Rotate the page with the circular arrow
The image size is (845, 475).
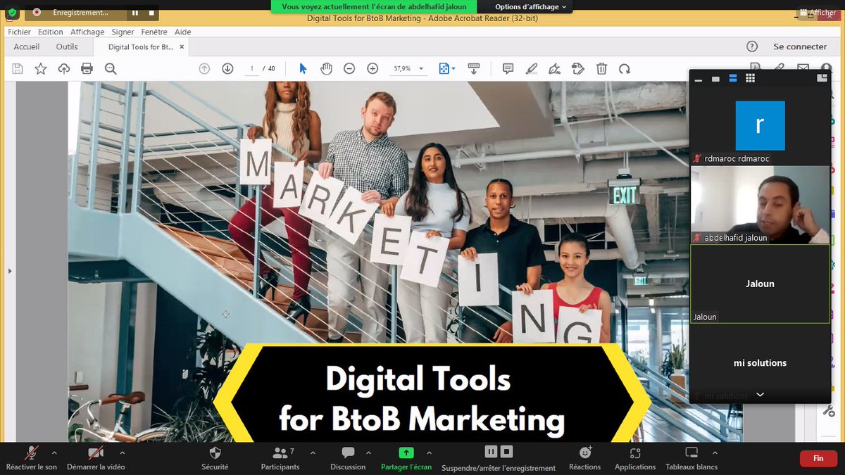(x=625, y=68)
